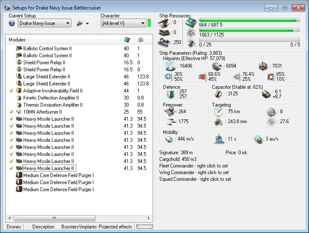Click the scan resolution 243.8 mm icon
The height and width of the screenshot is (233, 309).
(218, 122)
